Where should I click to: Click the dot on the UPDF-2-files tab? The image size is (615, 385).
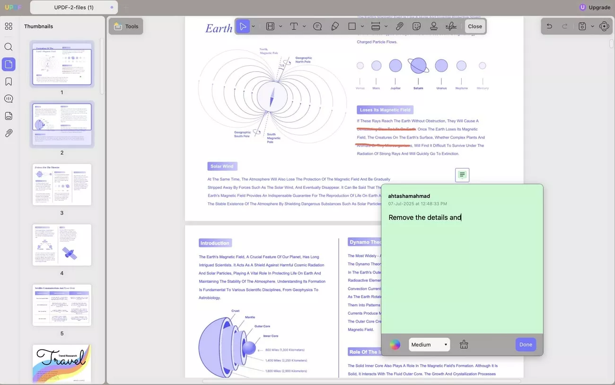coord(112,8)
